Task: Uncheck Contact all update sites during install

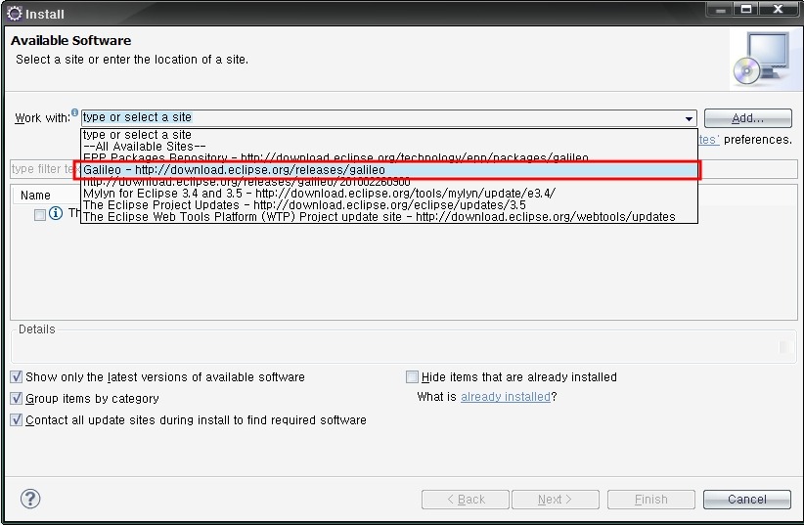Action: [x=17, y=419]
